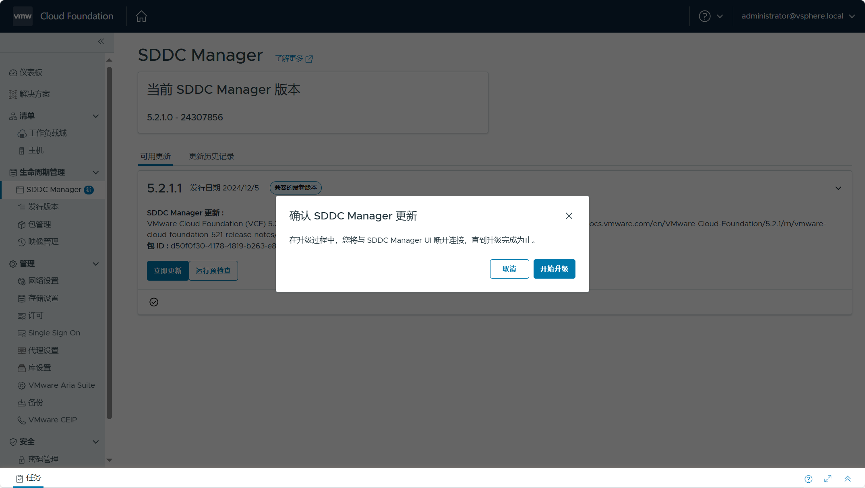
Task: Click the Backup (备份) icon
Action: click(22, 403)
